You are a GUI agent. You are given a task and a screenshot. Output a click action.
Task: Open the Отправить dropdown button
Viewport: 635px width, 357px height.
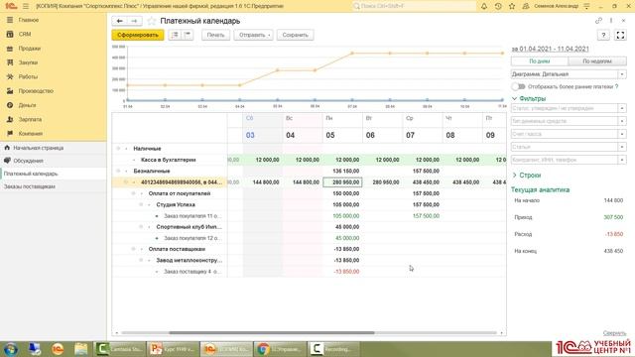pyautogui.click(x=254, y=36)
